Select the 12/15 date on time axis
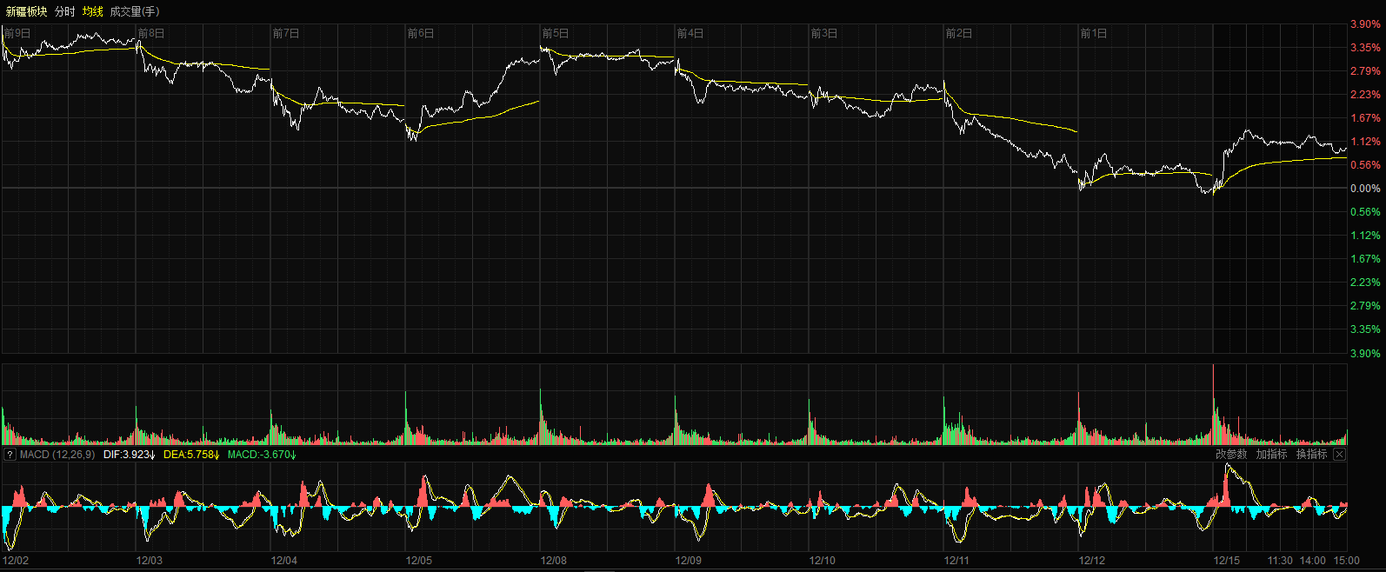This screenshot has width=1386, height=572. click(1227, 561)
